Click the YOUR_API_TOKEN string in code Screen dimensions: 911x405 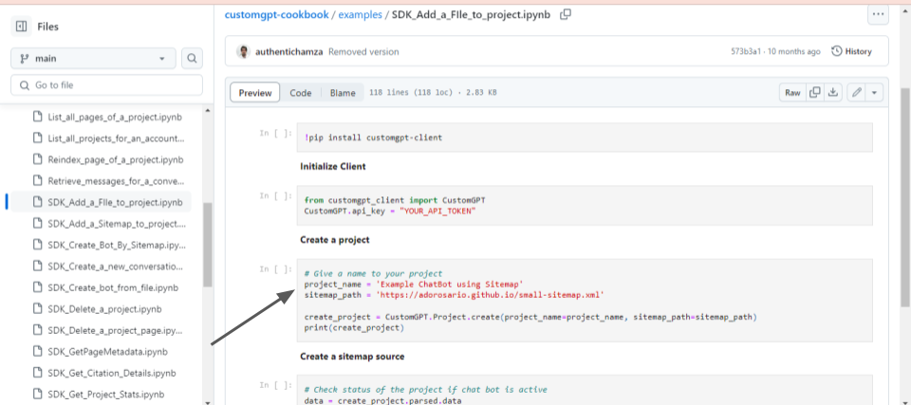pyautogui.click(x=436, y=211)
